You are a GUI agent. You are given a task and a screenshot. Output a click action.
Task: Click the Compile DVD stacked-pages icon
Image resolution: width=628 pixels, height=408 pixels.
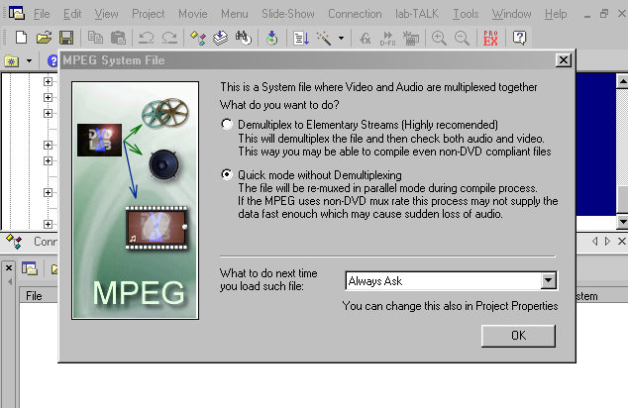coord(220,38)
